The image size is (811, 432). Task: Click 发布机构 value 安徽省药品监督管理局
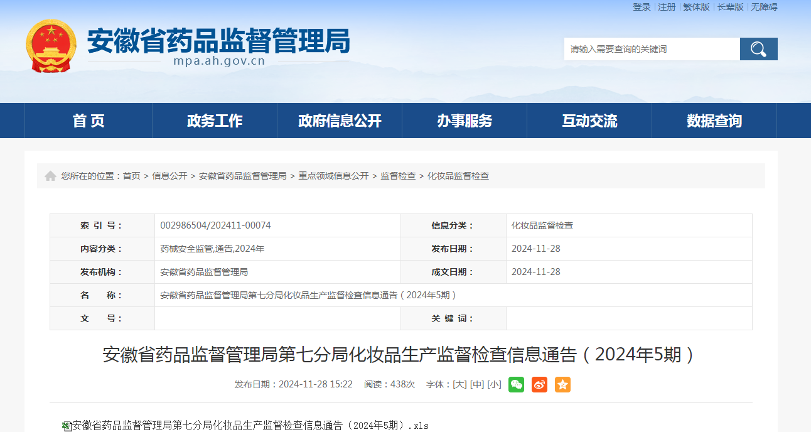coord(204,272)
